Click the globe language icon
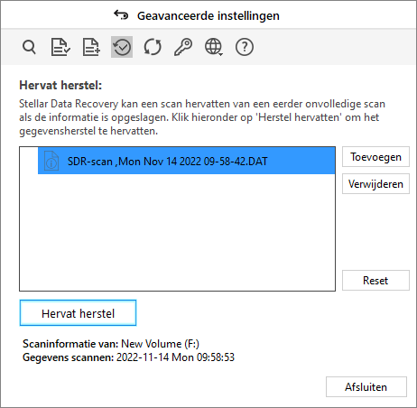 (213, 47)
